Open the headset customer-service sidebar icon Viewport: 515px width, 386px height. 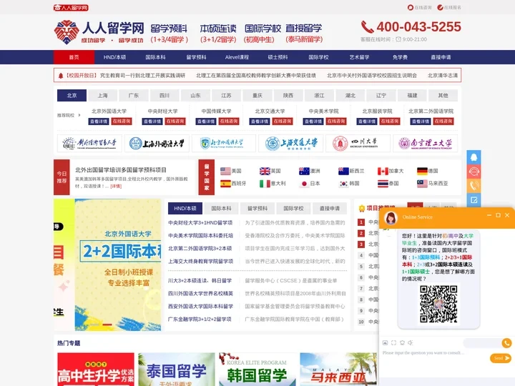coord(474,172)
